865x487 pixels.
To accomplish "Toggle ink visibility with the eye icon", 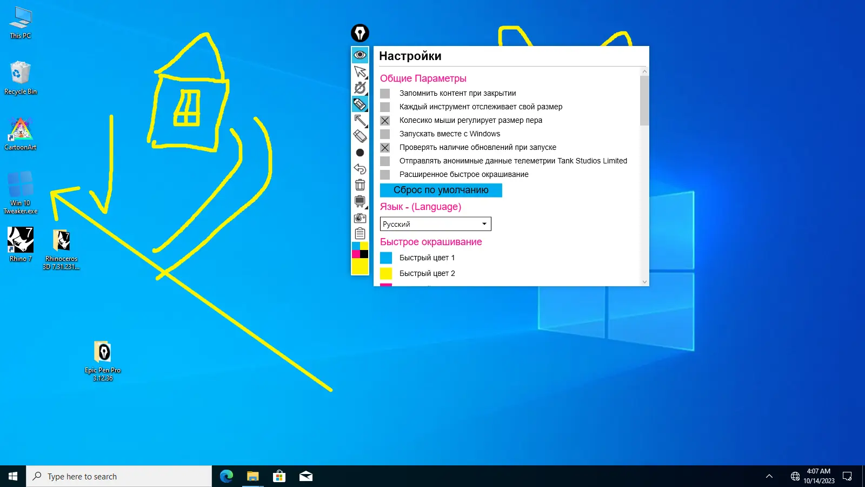I will pyautogui.click(x=360, y=55).
